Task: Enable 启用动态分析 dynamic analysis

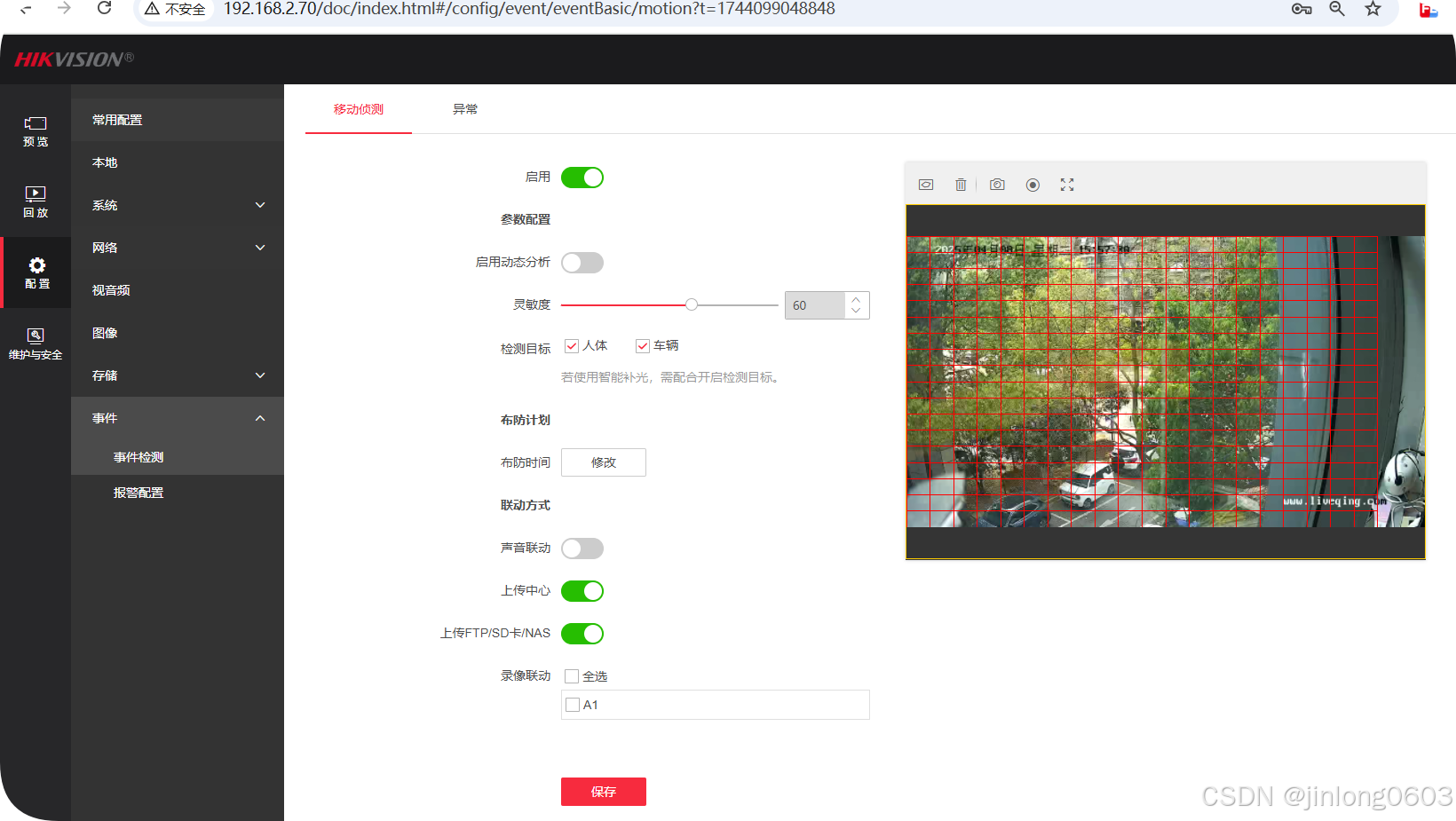Action: pyautogui.click(x=582, y=262)
